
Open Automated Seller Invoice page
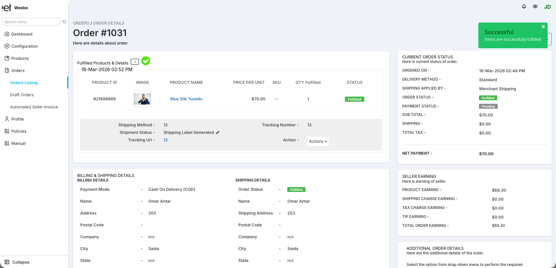tap(34, 107)
